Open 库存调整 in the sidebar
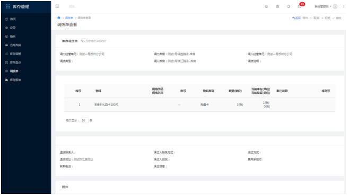This screenshot has width=347, height=195. click(15, 54)
